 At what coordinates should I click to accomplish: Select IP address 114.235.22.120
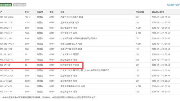coord(7,76)
